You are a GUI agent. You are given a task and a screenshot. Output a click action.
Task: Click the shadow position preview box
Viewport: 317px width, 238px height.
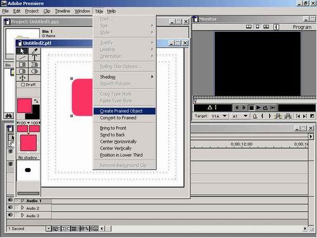coord(28,170)
